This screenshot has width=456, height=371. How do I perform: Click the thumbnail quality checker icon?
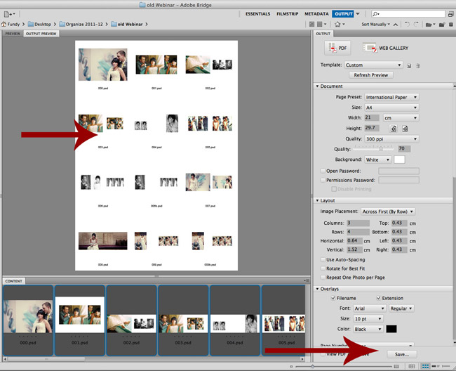click(311, 24)
